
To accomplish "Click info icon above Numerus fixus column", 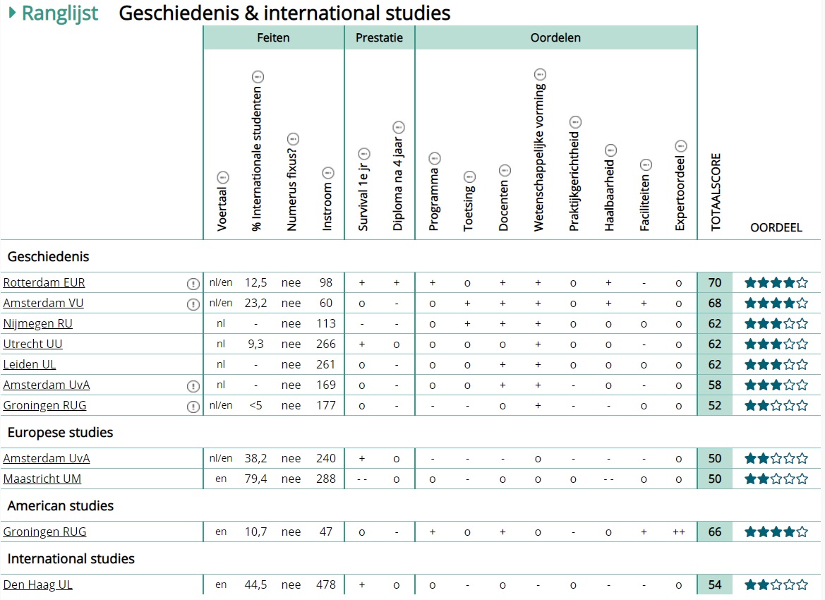I will point(293,140).
